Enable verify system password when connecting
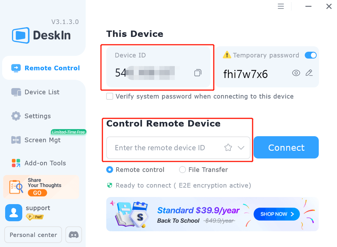This screenshot has height=247, width=337. 109,96
